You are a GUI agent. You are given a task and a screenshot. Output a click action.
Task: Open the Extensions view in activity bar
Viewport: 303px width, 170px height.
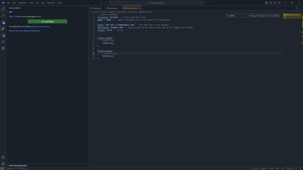point(3,35)
